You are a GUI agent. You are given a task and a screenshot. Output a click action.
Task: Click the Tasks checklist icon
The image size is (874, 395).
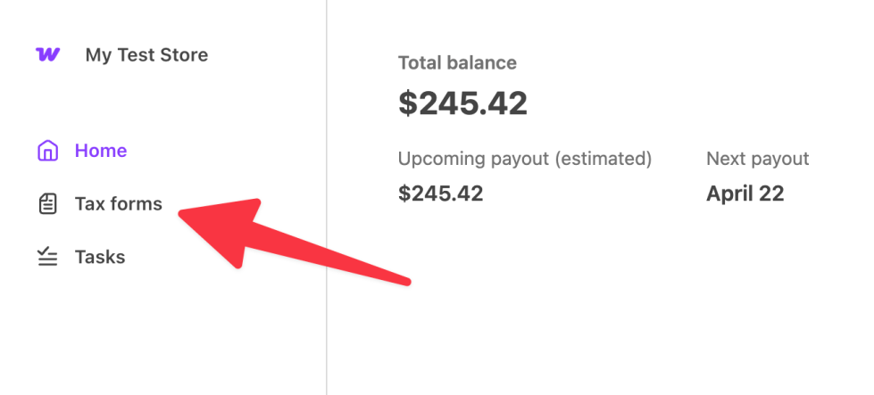tap(47, 258)
